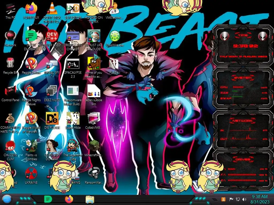Image resolution: width=274 pixels, height=205 pixels.
Task: Open the Super Hilda shortcut
Action: pyautogui.click(x=73, y=121)
